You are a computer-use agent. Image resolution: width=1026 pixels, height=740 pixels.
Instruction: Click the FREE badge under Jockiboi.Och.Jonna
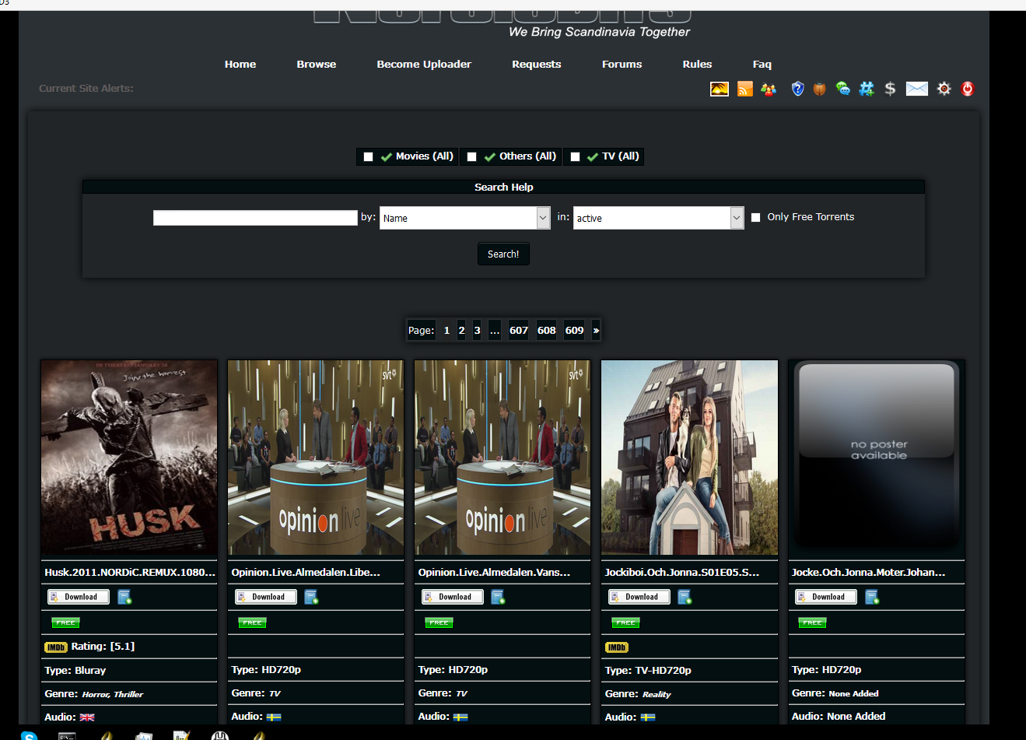click(x=625, y=623)
